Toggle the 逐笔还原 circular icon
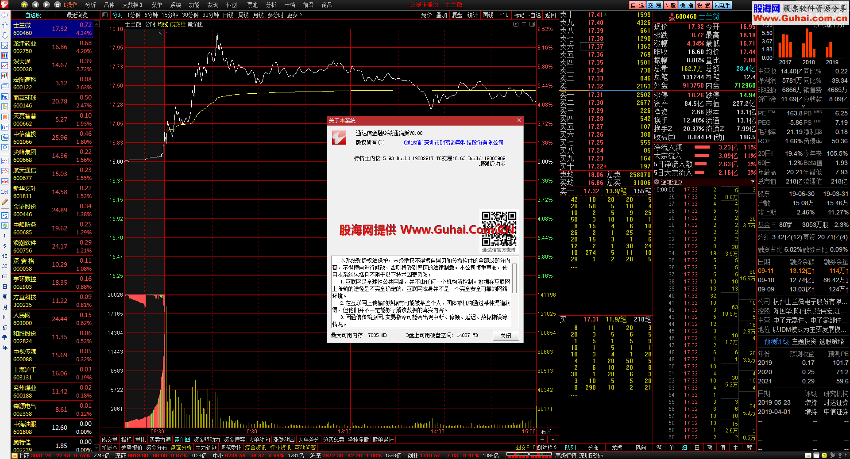This screenshot has width=850, height=459. [x=657, y=182]
